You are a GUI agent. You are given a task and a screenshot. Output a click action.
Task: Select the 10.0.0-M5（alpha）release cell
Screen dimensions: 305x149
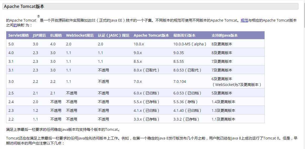tap(190, 44)
